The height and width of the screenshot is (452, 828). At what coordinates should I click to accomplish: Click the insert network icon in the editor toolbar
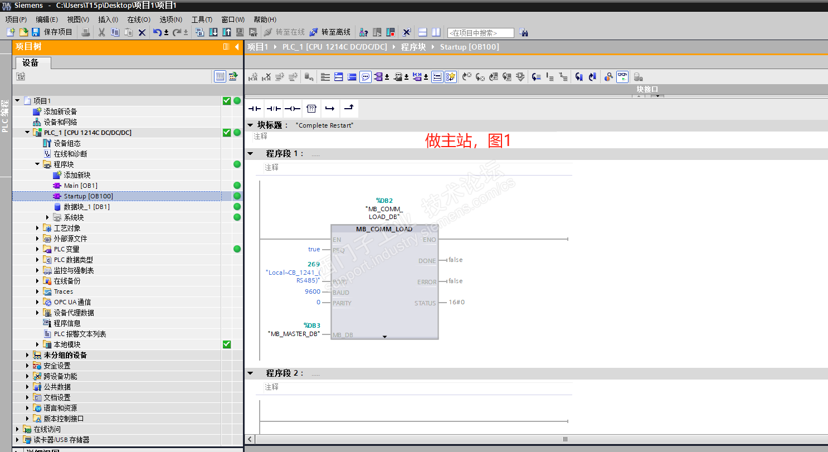pos(253,77)
